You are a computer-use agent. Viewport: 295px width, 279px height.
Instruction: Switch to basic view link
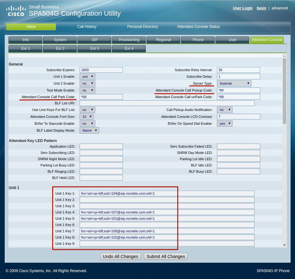coord(261,8)
